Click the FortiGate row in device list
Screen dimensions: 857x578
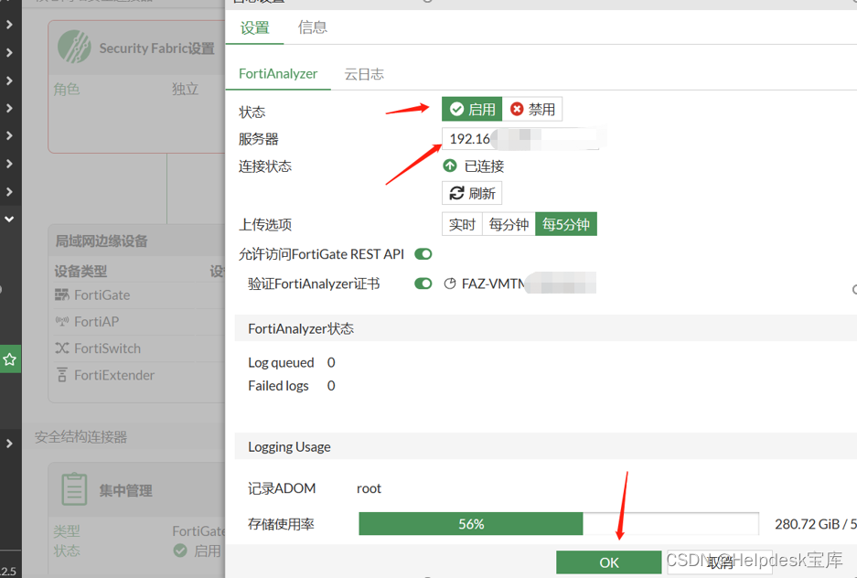139,295
